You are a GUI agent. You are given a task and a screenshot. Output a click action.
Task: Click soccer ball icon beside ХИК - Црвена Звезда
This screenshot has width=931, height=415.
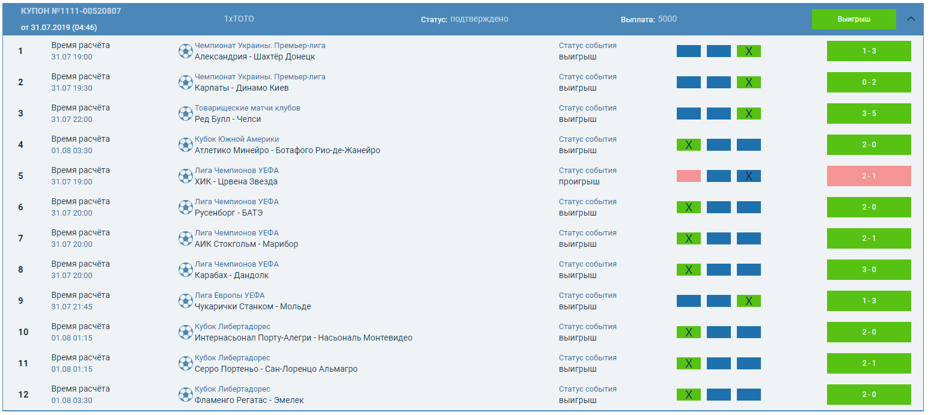[x=186, y=176]
